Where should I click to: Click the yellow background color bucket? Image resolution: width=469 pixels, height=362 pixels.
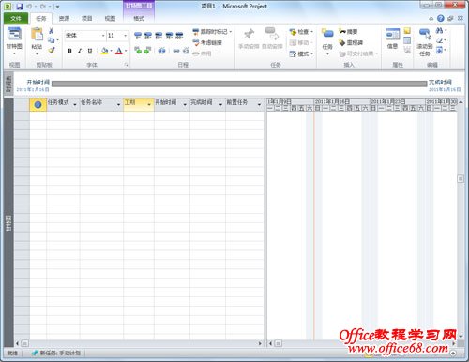click(x=104, y=51)
